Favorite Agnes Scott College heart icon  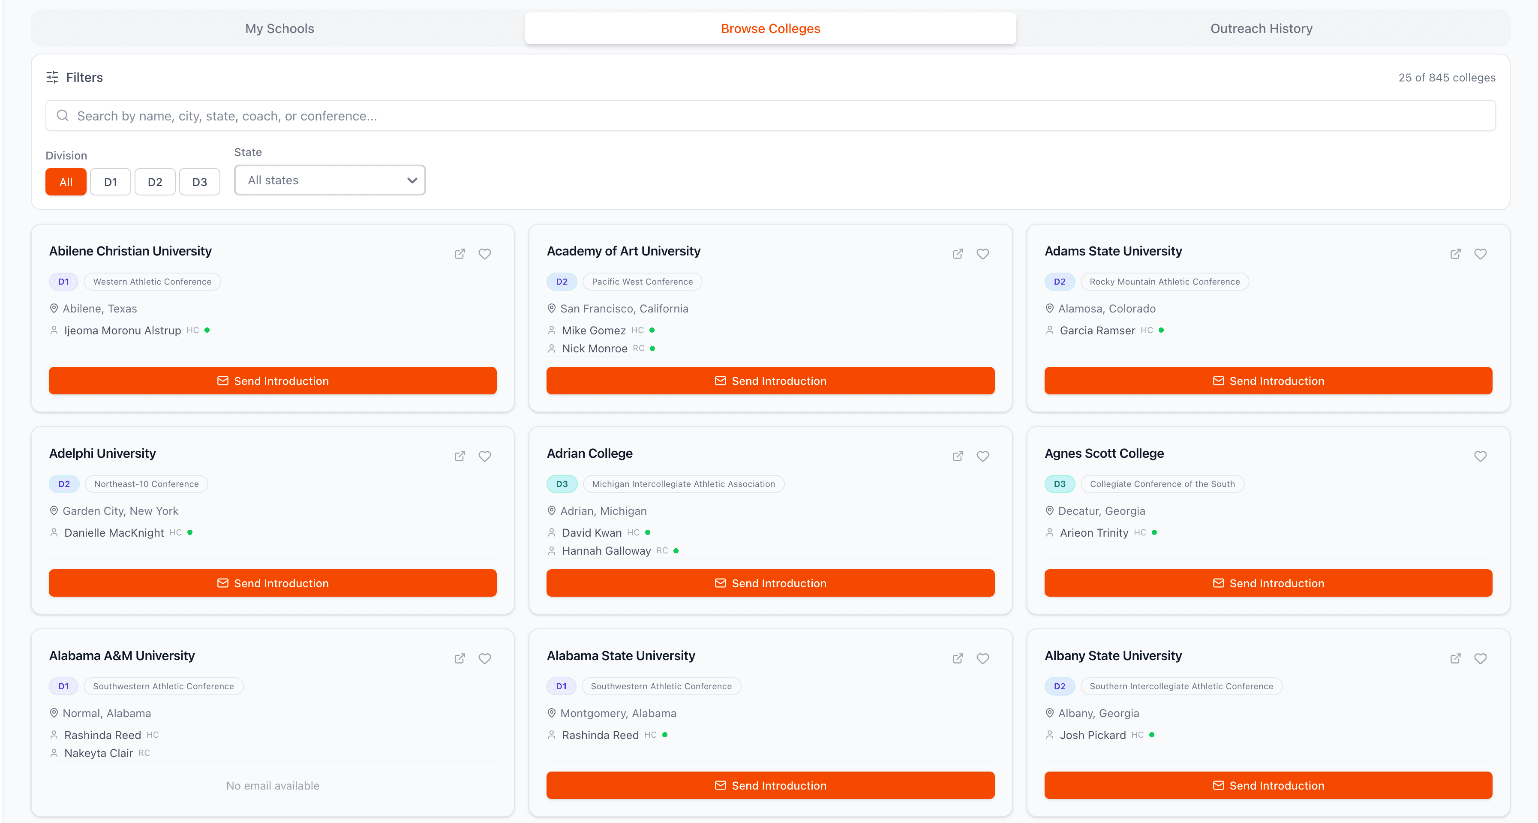[x=1481, y=456]
